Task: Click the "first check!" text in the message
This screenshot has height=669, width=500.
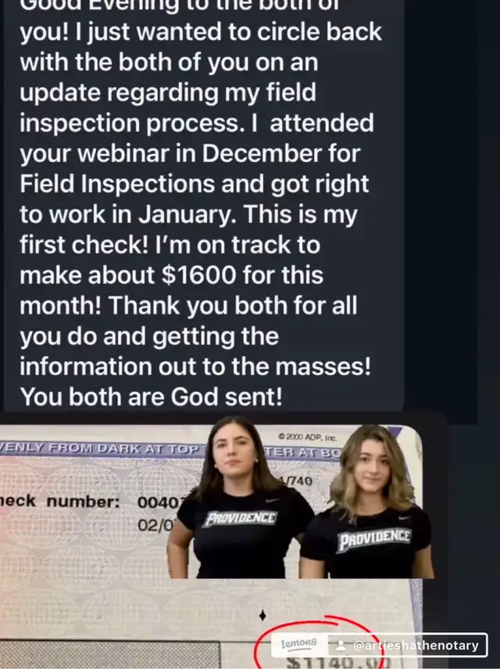Action: [x=88, y=245]
